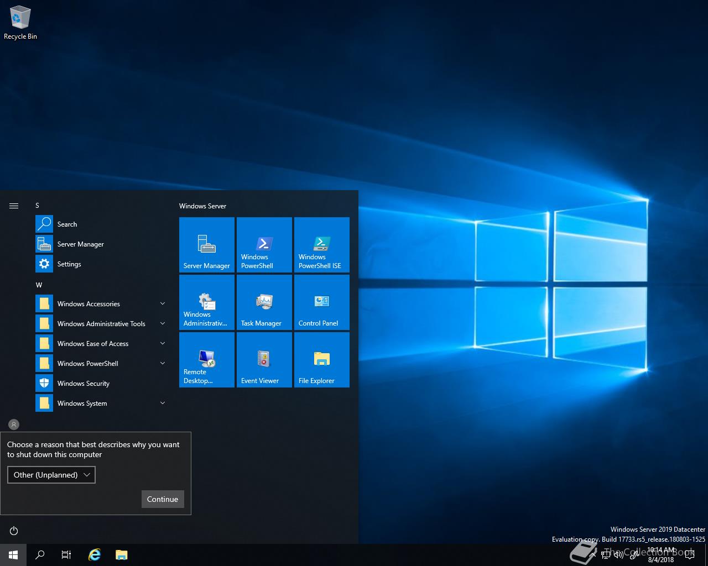The width and height of the screenshot is (708, 566).
Task: Expand the Windows Administrative Tools folder
Action: click(101, 323)
